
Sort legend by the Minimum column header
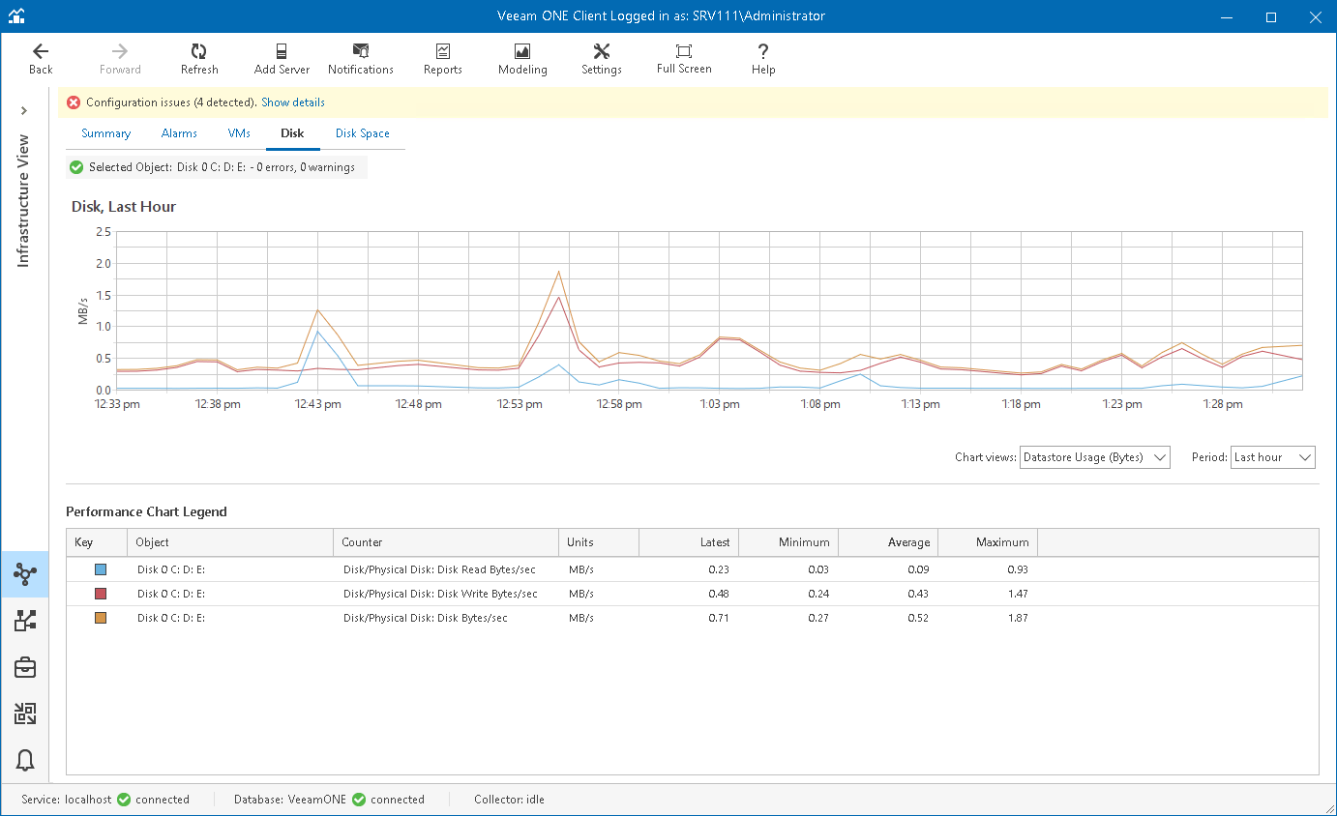click(788, 542)
